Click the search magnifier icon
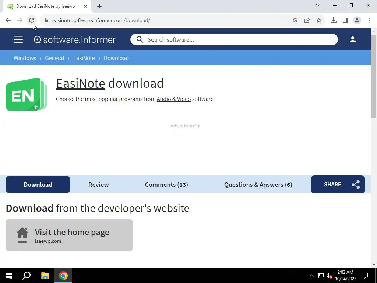The height and width of the screenshot is (283, 377). pos(140,39)
